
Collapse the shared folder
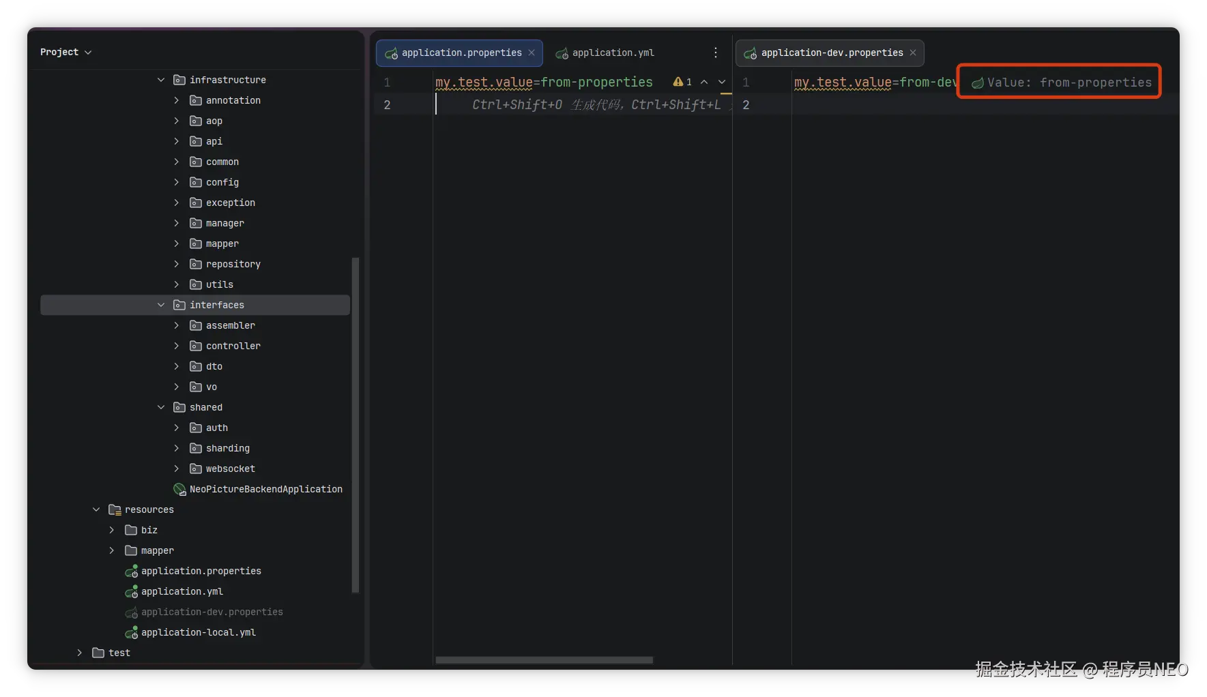tap(161, 407)
